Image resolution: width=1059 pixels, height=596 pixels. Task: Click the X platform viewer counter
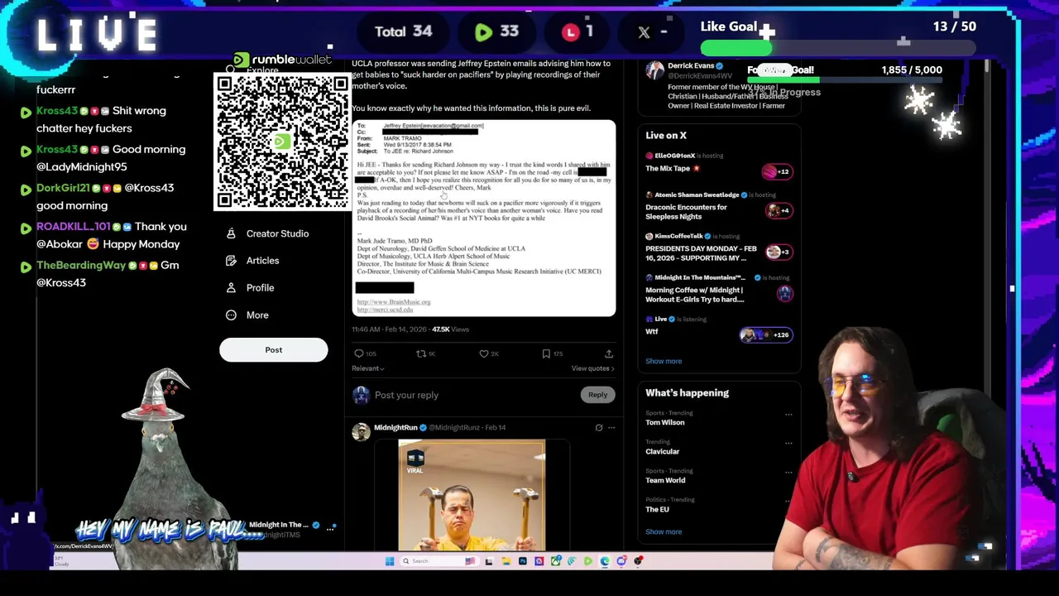pos(652,31)
